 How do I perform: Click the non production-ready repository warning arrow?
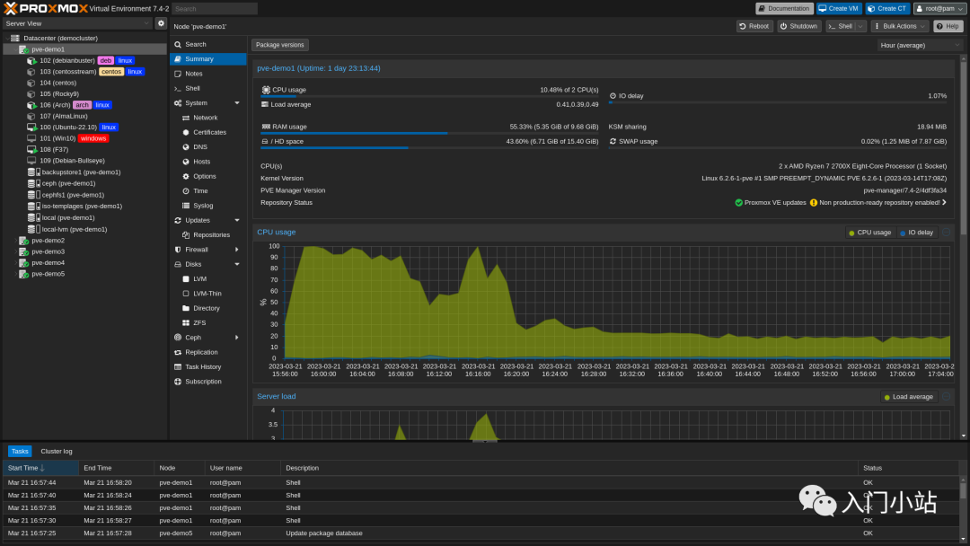tap(944, 203)
